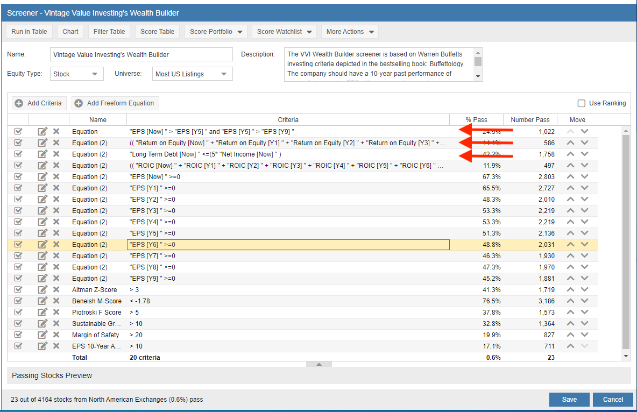The image size is (637, 412).
Task: Move Altman Z-Score criterion up
Action: [570, 290]
